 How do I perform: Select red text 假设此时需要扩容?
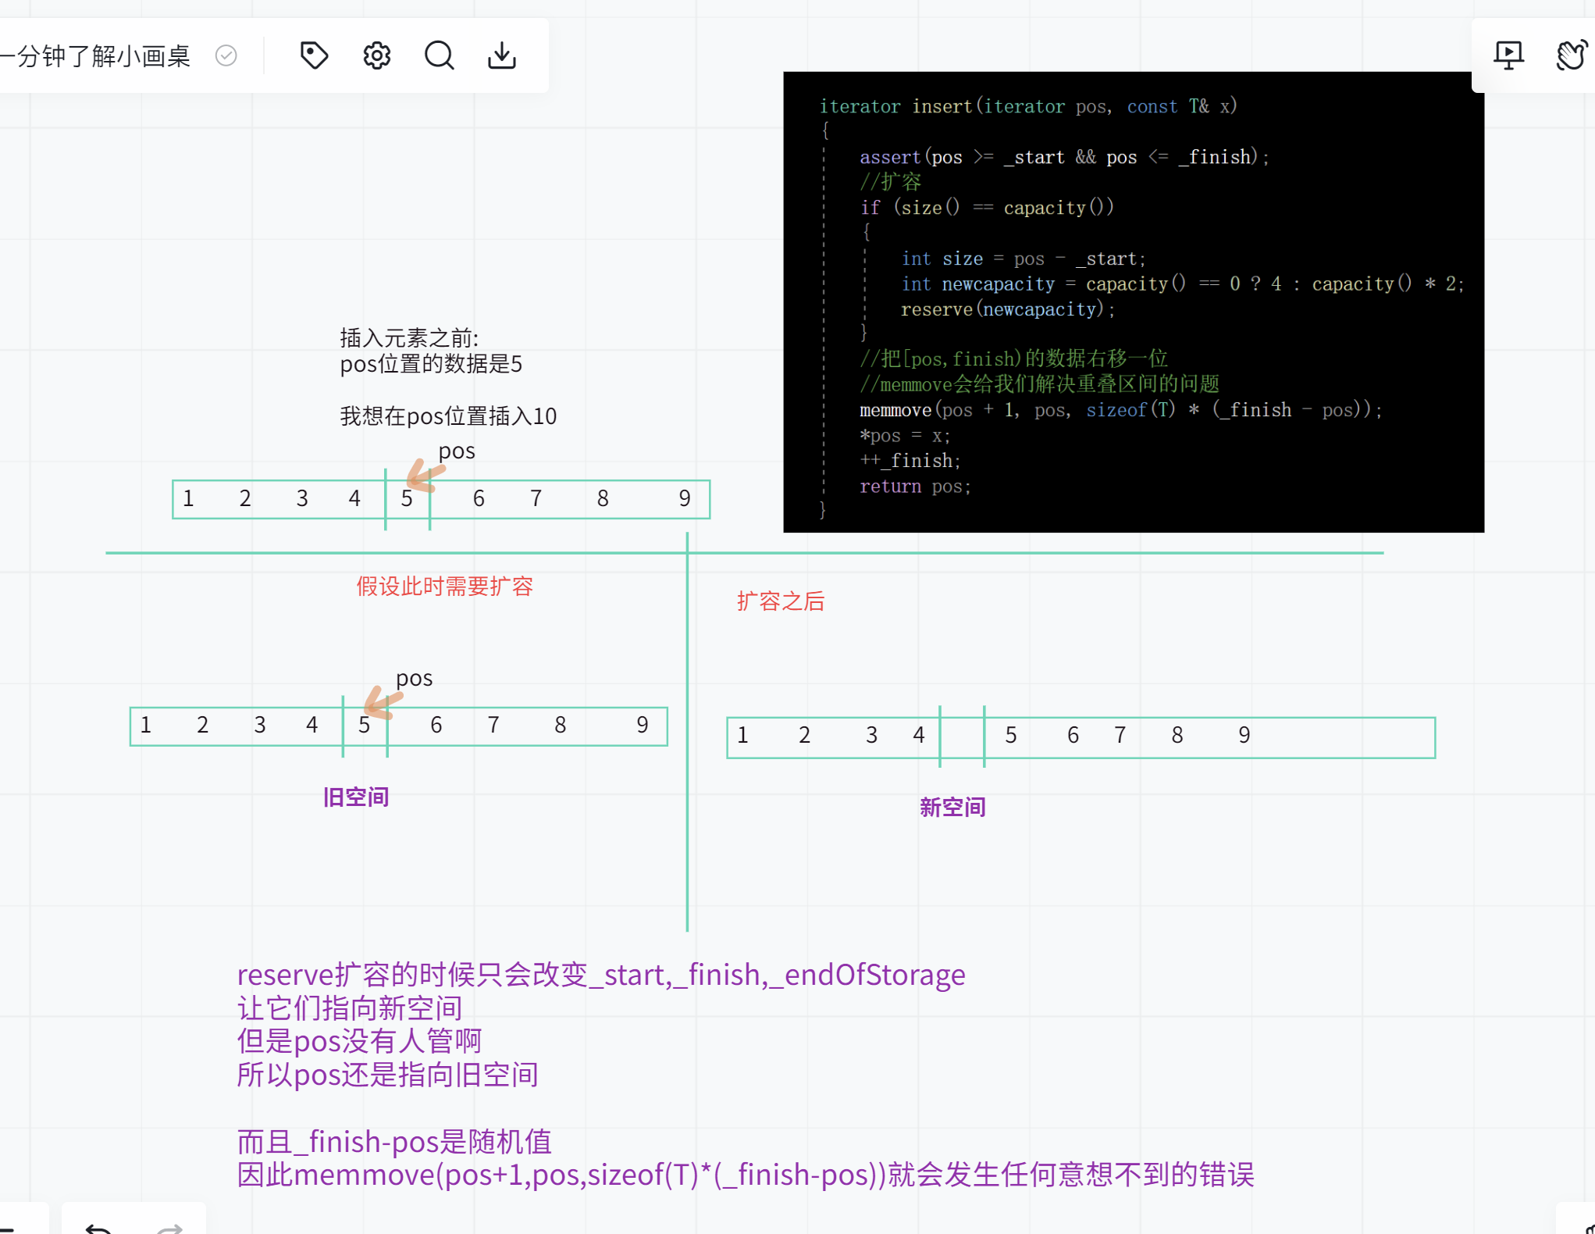445,587
